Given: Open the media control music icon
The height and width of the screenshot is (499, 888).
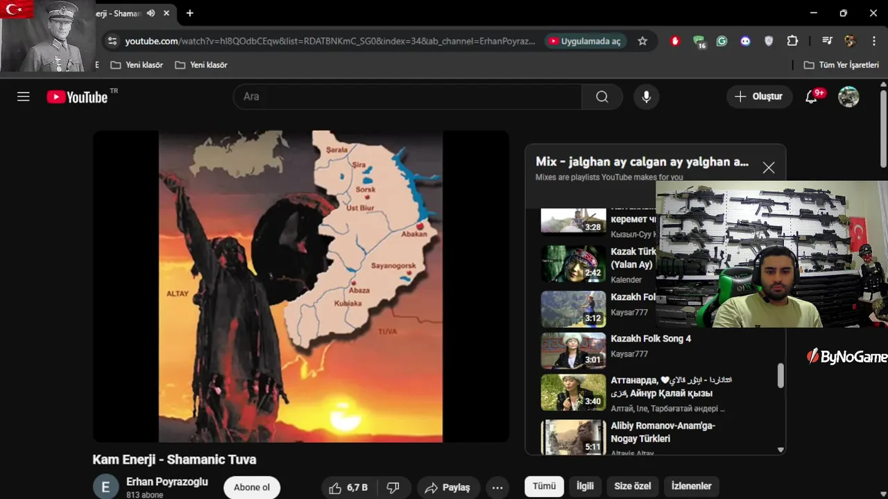Looking at the screenshot, I should point(826,41).
